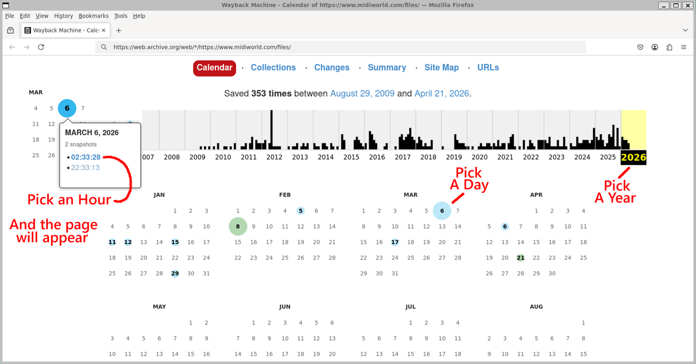696x364 pixels.
Task: Click the Wayback Machine tab favicon
Action: click(28, 30)
